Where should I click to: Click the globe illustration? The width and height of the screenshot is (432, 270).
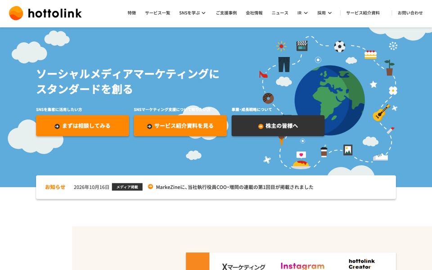coord(329,100)
